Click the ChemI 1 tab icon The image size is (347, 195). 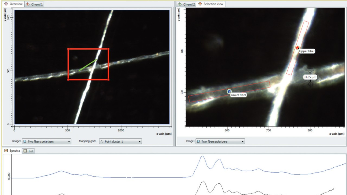click(x=28, y=4)
